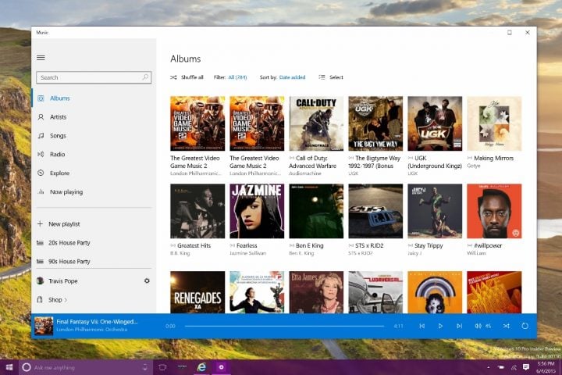Click the Final Fantasy VII song title
562x375 pixels.
97,322
